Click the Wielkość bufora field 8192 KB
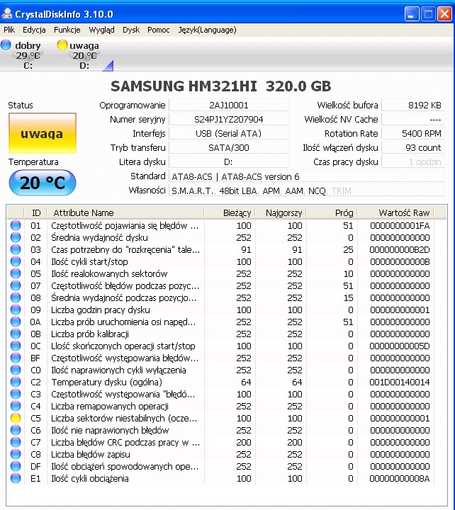The width and height of the screenshot is (455, 510). (x=413, y=105)
